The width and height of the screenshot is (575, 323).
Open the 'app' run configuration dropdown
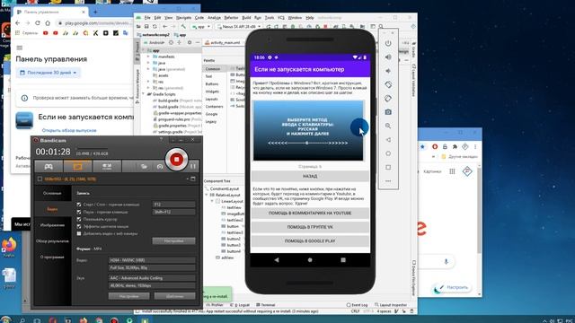pyautogui.click(x=201, y=27)
